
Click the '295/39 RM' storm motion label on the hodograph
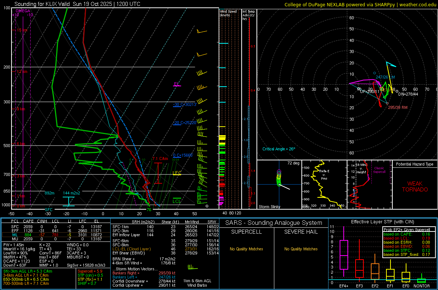tap(398, 108)
